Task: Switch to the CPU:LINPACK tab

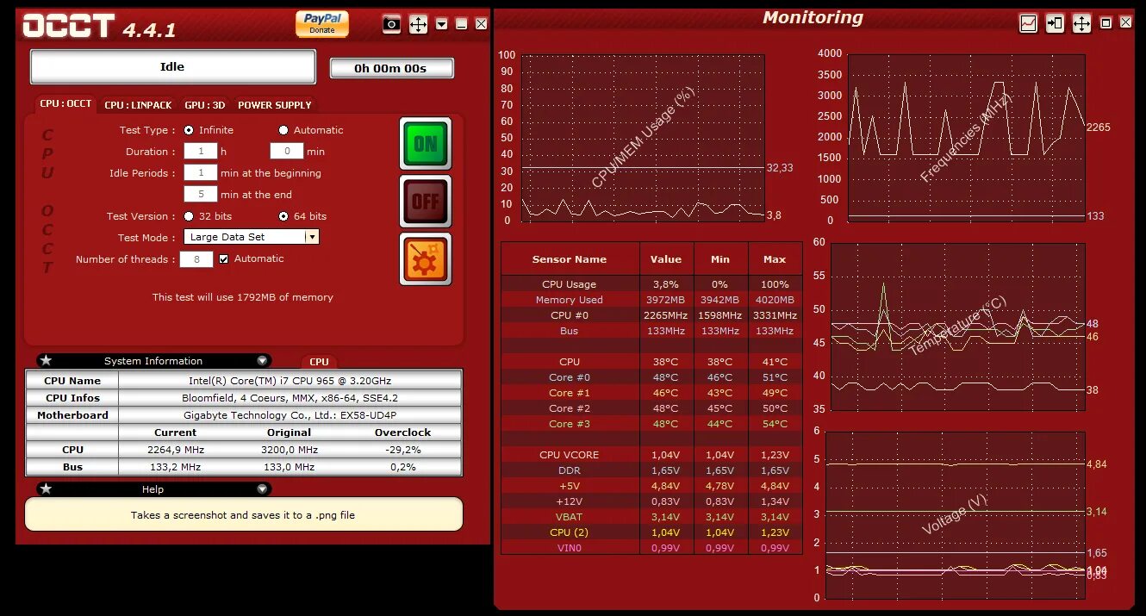Action: [138, 105]
